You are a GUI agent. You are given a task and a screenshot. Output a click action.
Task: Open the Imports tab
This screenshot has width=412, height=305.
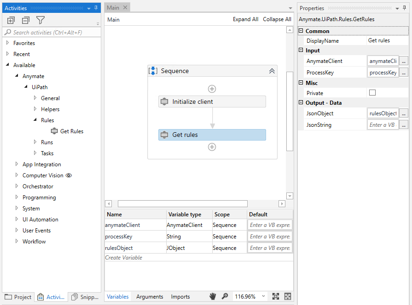[x=180, y=297]
